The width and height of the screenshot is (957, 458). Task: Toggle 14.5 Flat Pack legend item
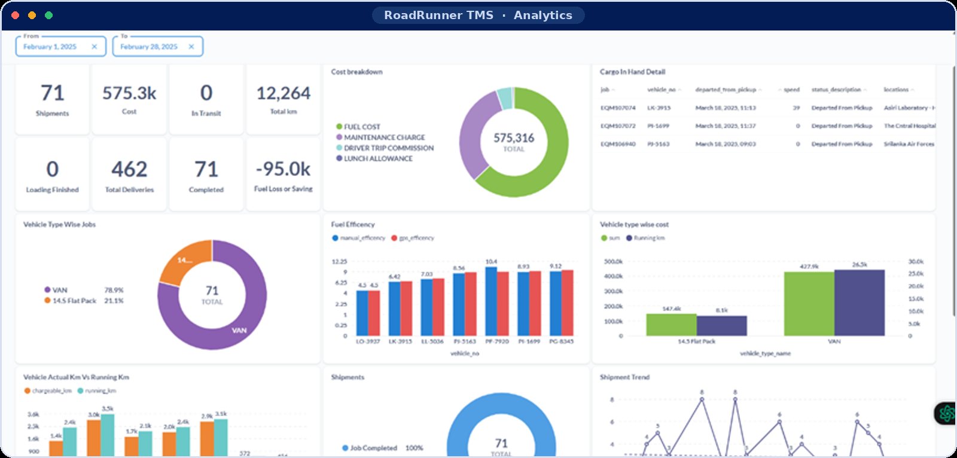(x=70, y=301)
